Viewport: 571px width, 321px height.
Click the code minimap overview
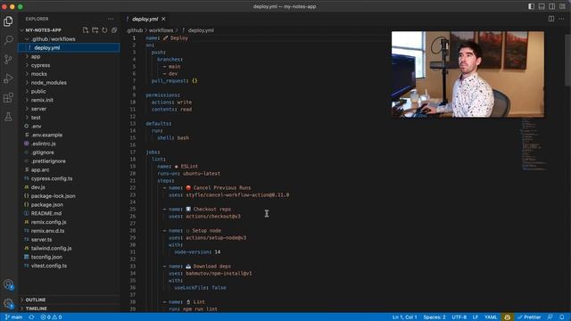pyautogui.click(x=534, y=144)
